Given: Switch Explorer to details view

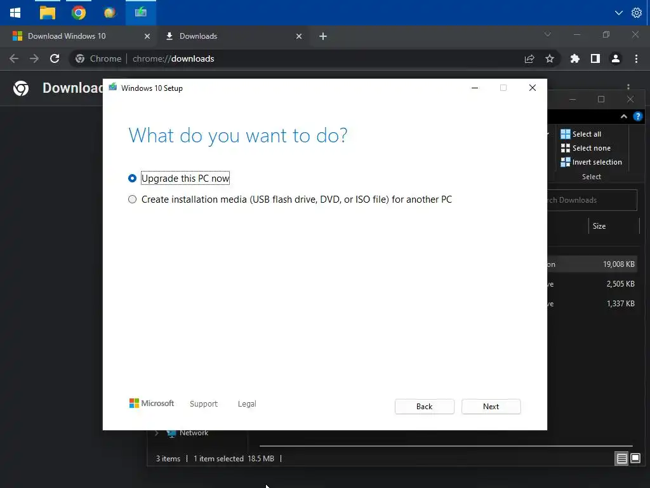Looking at the screenshot, I should 621,459.
